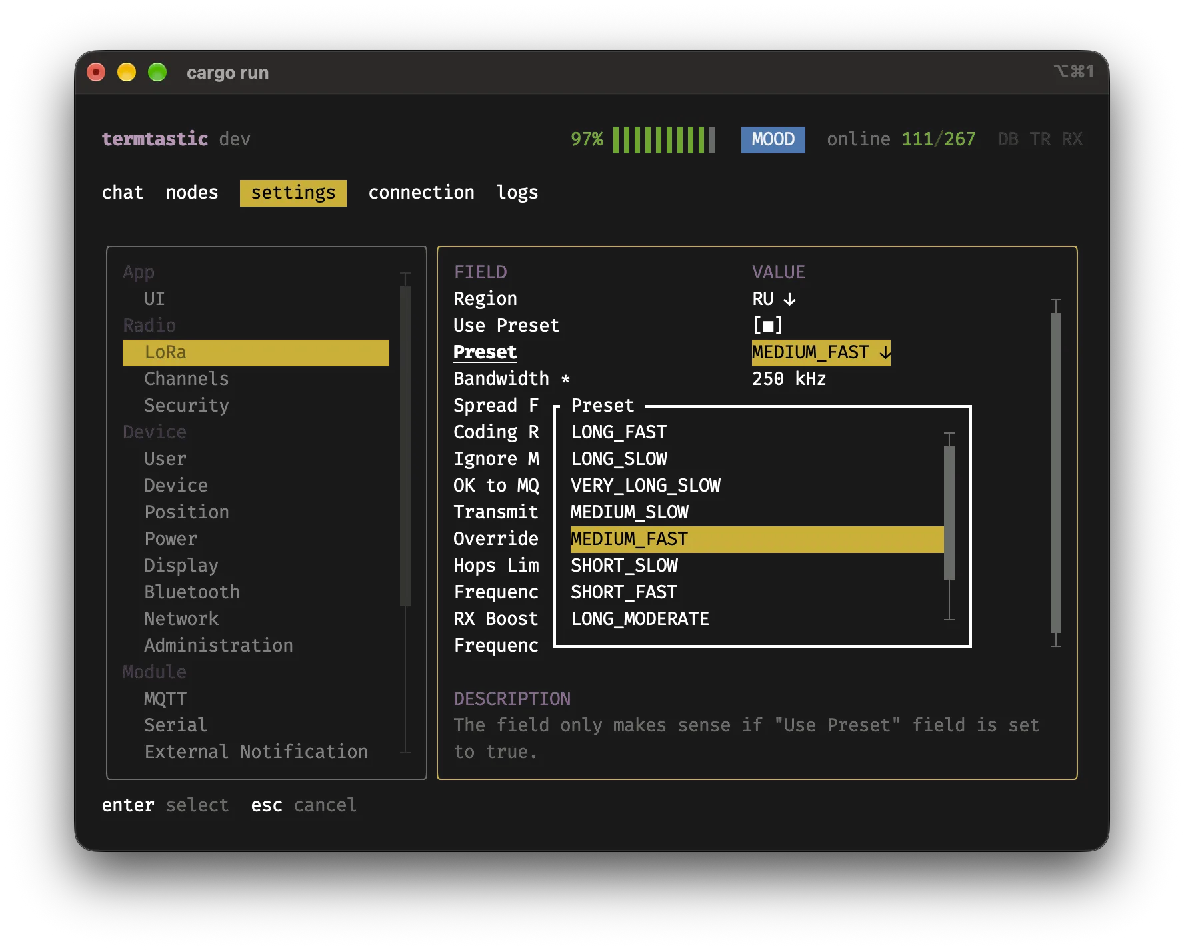1184x950 pixels.
Task: Open Network settings in sidebar
Action: pos(181,619)
